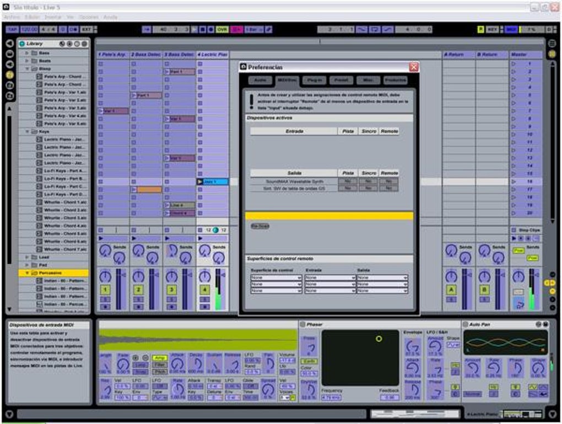Open the Live device browser icon in sidebar
This screenshot has height=424, width=562.
pos(10,54)
